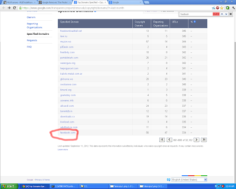Viewport: 236px width, 189px height.
Task: Open the kiwiload.com domain link
Action: point(67,122)
